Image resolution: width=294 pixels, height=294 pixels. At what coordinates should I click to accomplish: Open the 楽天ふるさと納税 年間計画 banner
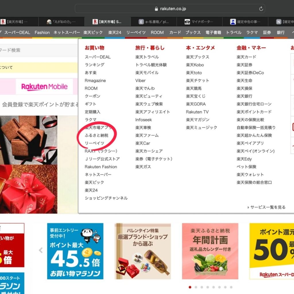[x=210, y=251]
